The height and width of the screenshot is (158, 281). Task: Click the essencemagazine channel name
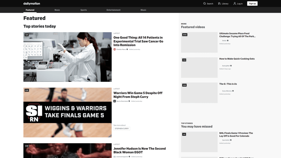(122, 157)
